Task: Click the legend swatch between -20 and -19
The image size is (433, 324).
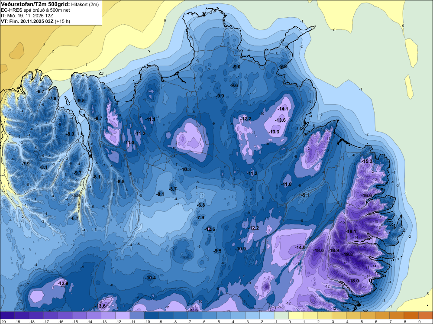Action: point(7,315)
